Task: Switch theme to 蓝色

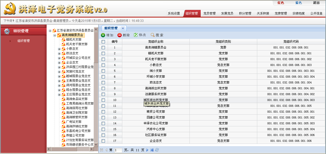Action: point(298,3)
